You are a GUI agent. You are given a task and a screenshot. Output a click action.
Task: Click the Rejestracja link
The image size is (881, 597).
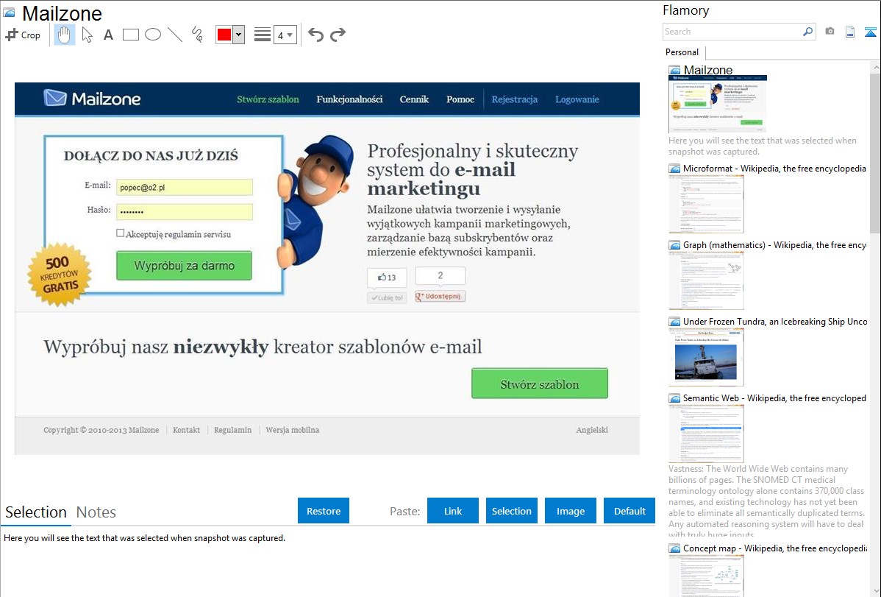[x=515, y=99]
